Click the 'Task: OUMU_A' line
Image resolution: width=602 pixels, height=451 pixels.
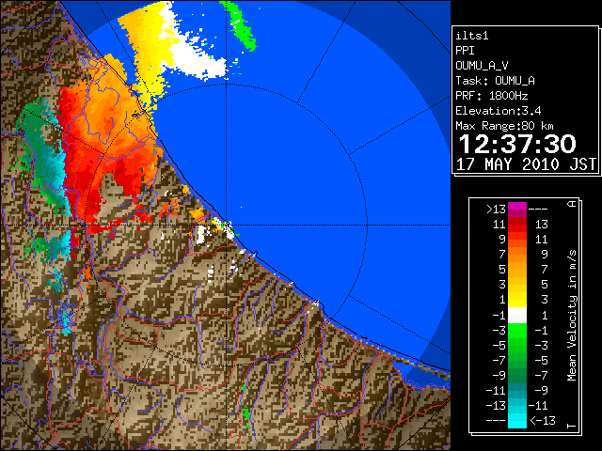pyautogui.click(x=496, y=81)
